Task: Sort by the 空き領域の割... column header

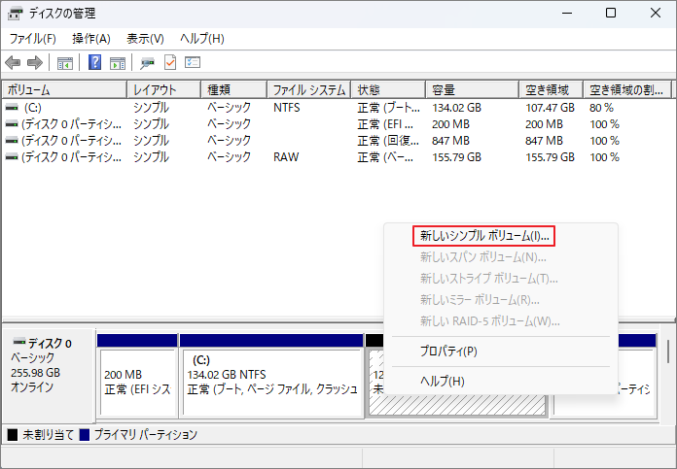Action: coord(627,89)
